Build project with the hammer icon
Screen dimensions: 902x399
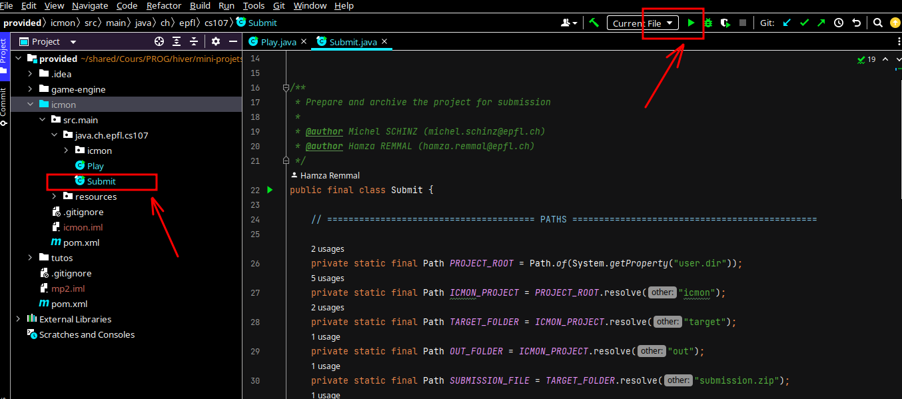[594, 23]
